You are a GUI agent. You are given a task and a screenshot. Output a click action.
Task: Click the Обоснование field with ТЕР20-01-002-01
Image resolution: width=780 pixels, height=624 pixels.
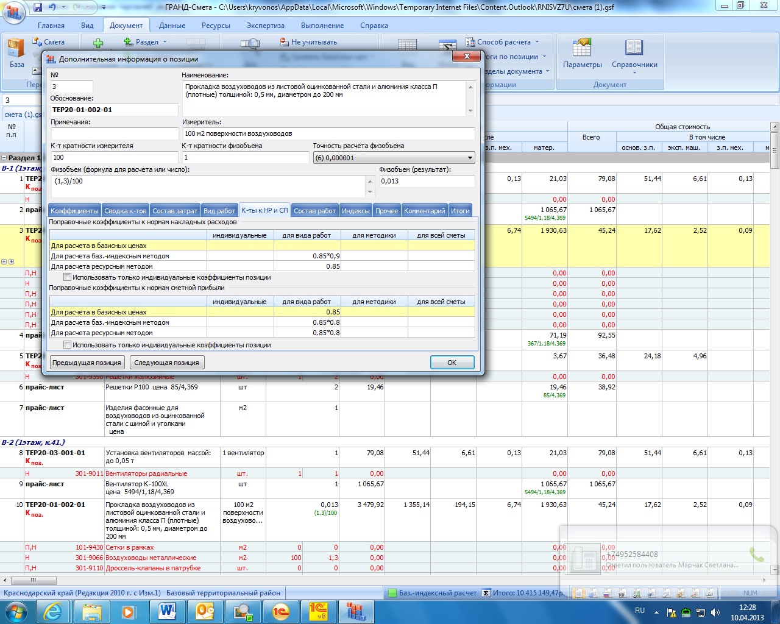pos(114,110)
